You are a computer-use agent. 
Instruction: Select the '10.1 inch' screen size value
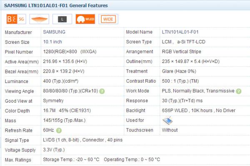52,42
